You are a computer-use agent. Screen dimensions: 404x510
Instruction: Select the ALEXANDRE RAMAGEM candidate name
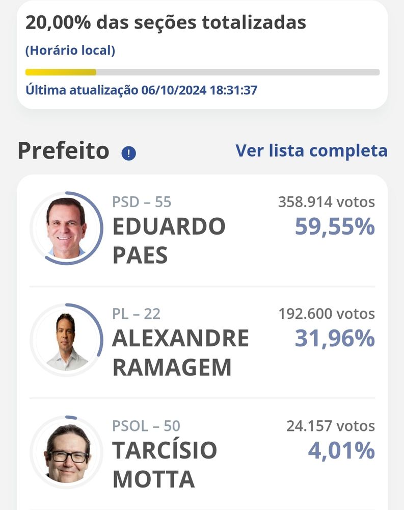[180, 353]
